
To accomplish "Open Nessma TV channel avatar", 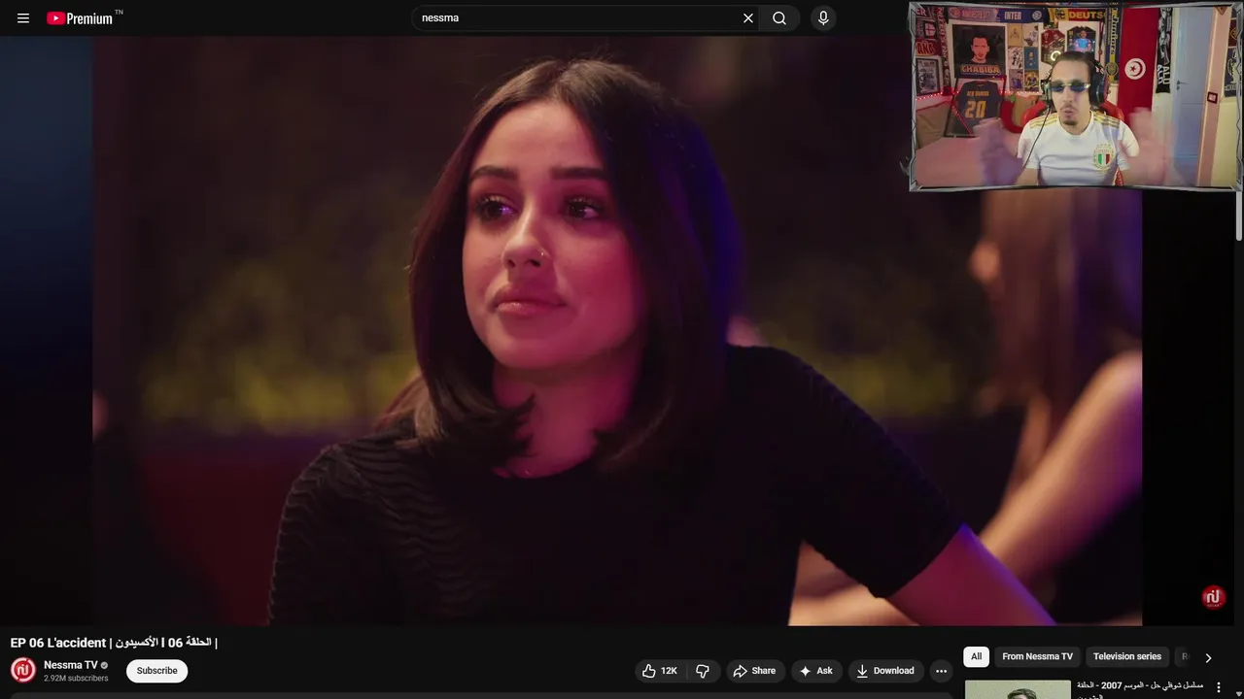I will coord(23,670).
